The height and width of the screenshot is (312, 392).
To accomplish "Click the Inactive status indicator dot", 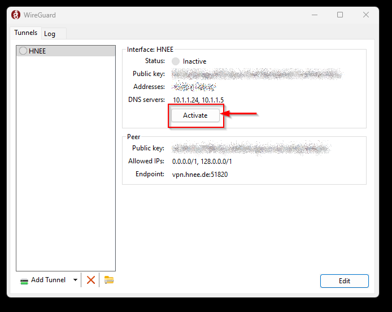I will coord(176,61).
